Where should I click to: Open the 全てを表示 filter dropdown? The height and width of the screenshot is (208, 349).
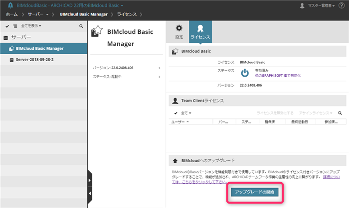tap(31, 26)
